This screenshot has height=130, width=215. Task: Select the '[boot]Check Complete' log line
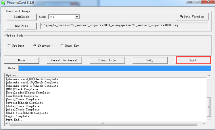[x=23, y=99]
